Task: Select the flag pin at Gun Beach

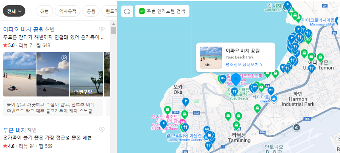Action: (288, 5)
